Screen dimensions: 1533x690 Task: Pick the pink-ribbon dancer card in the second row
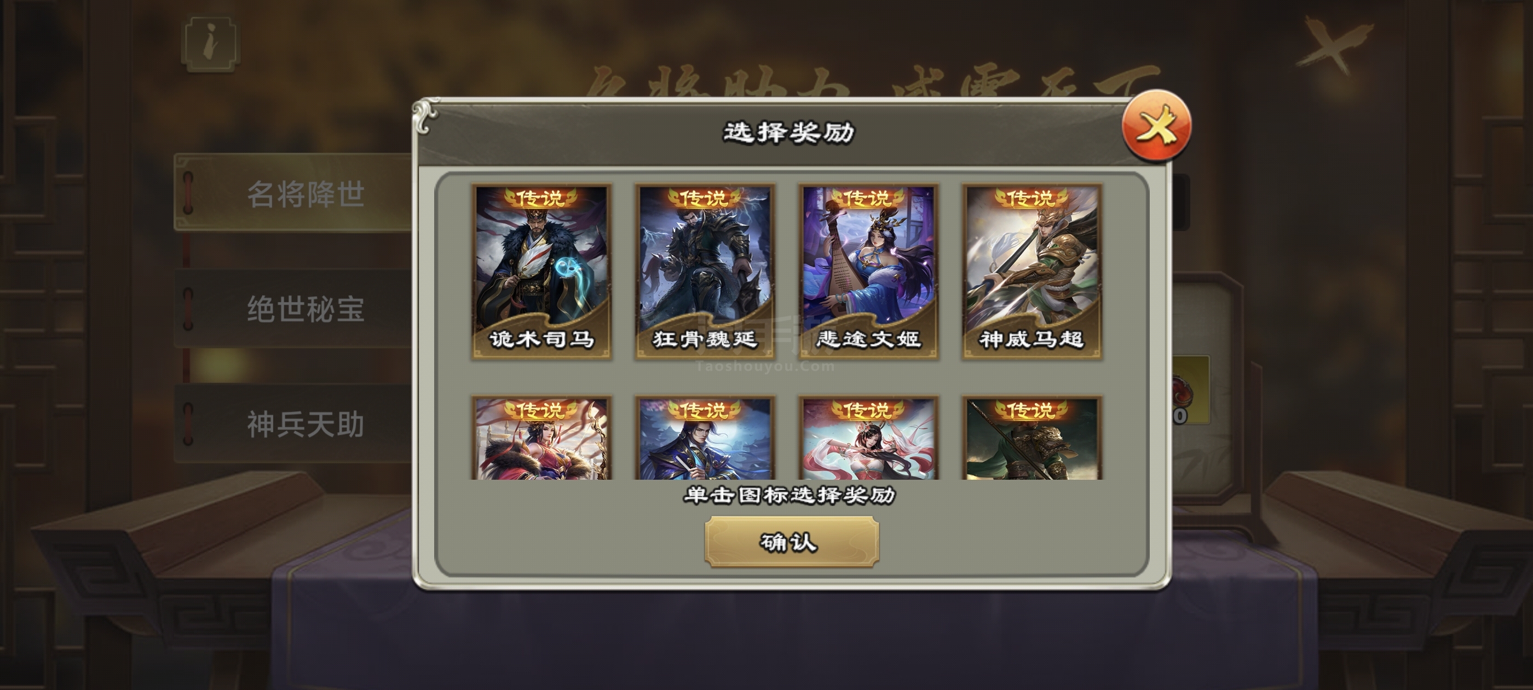coord(868,438)
